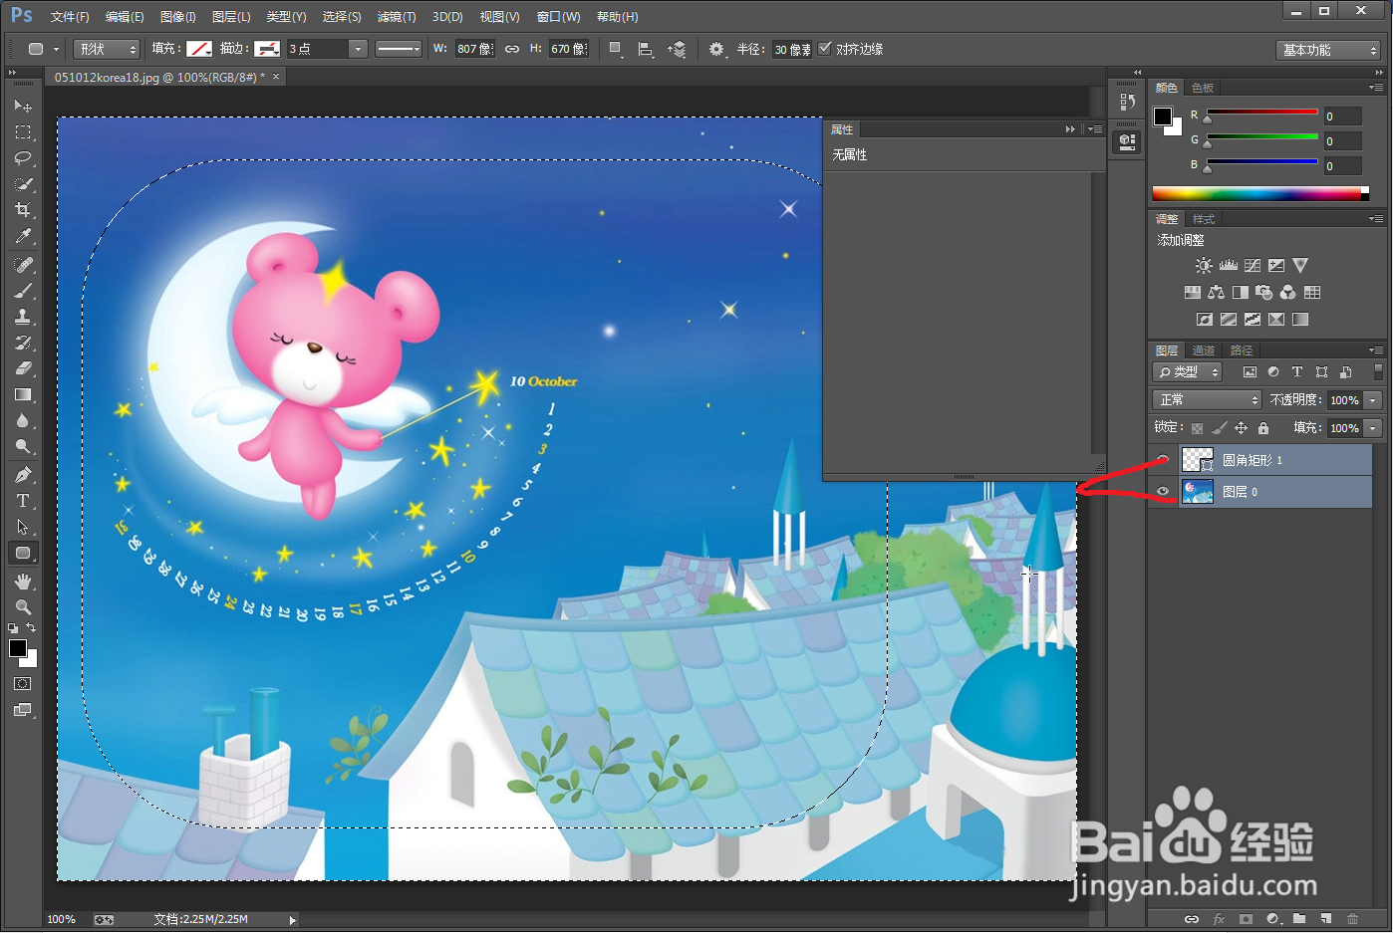This screenshot has width=1393, height=933.
Task: Click the color spectrum ramp
Action: point(1260,193)
